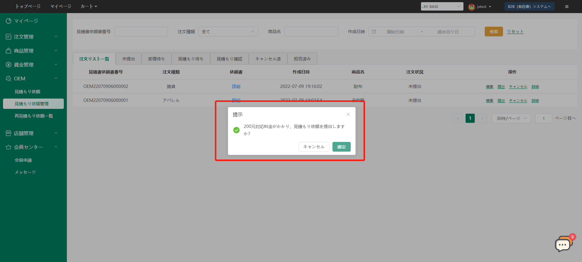This screenshot has width=582, height=262.
Task: Click the jxtest user avatar icon
Action: pos(472,7)
